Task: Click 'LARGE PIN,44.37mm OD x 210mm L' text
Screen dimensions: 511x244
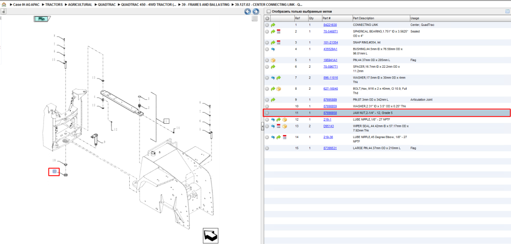Action: (377, 148)
